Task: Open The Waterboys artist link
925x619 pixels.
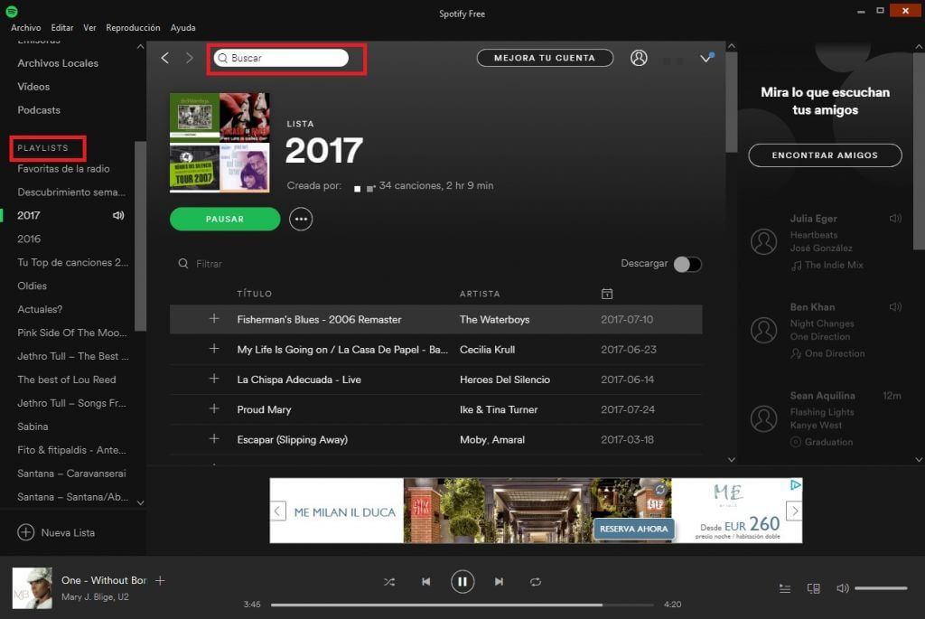Action: click(494, 319)
